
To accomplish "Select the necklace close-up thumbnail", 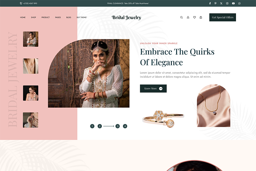I will pyautogui.click(x=31, y=66).
